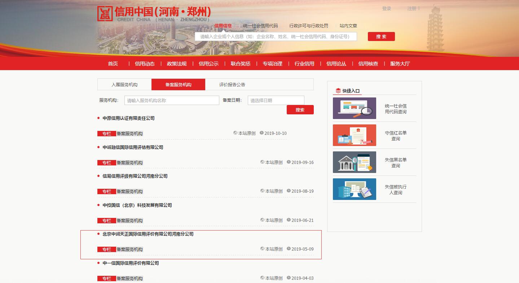Open unified social credit code query thumbnail
Screen dimensions: 519x283
point(354,108)
